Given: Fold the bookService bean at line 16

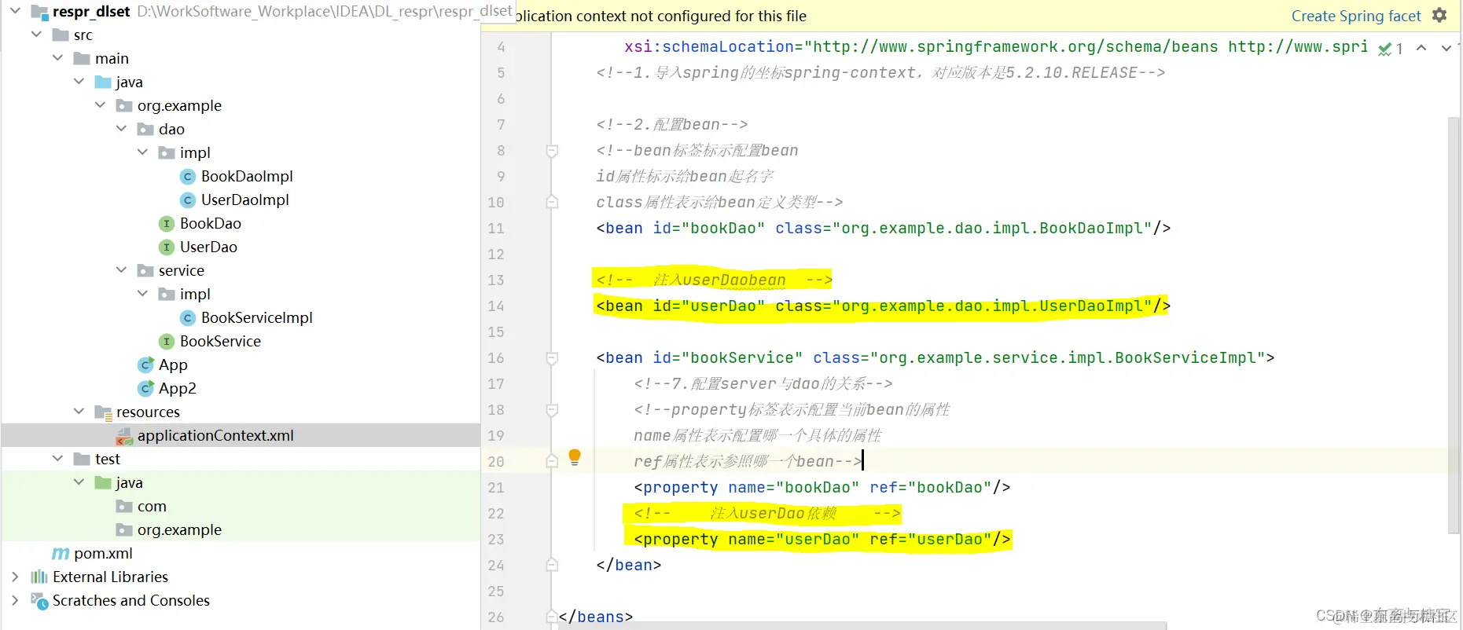Looking at the screenshot, I should (x=552, y=358).
